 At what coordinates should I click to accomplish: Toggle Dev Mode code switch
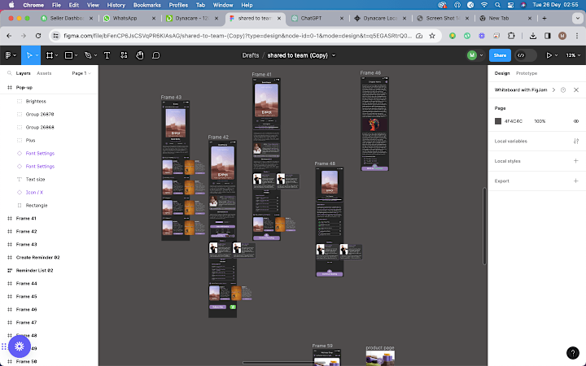(x=525, y=55)
